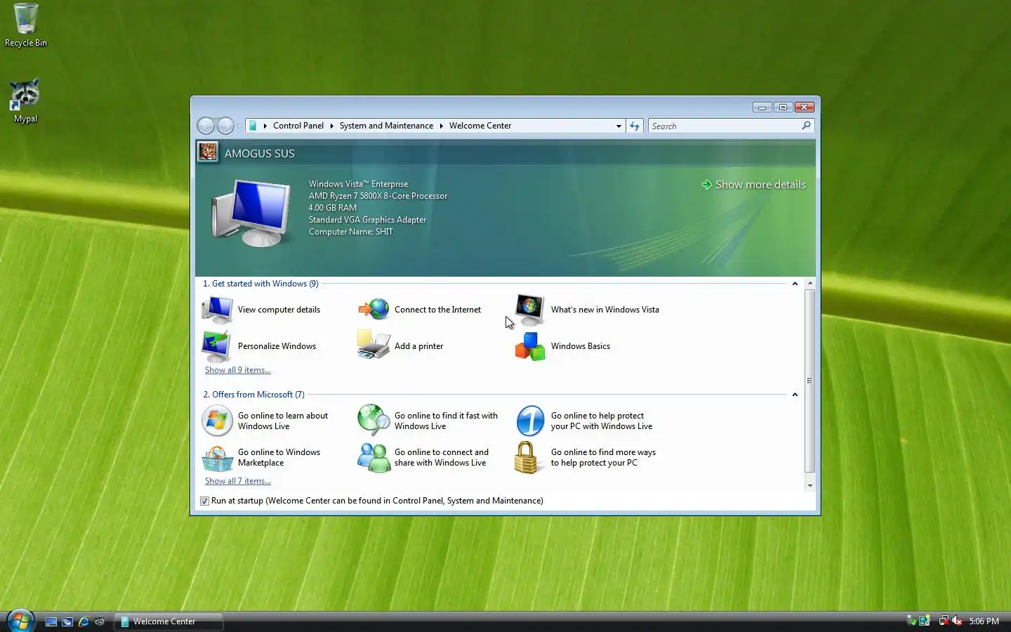Click the Show more details link
The width and height of the screenshot is (1011, 632).
point(753,185)
